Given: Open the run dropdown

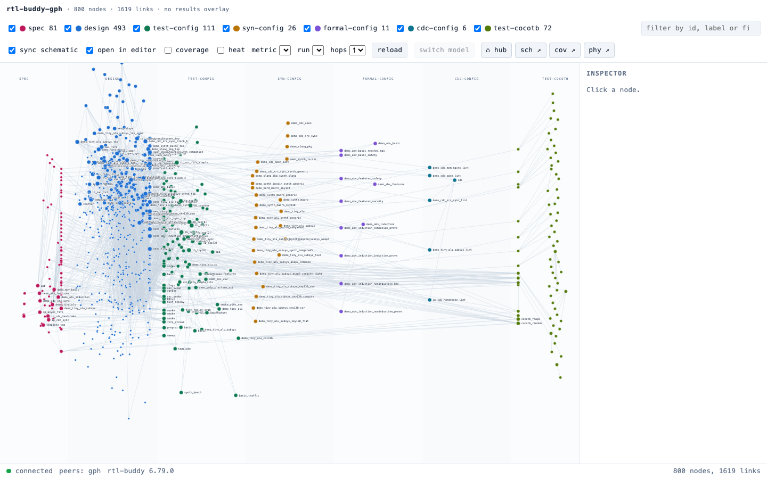Looking at the screenshot, I should 318,50.
